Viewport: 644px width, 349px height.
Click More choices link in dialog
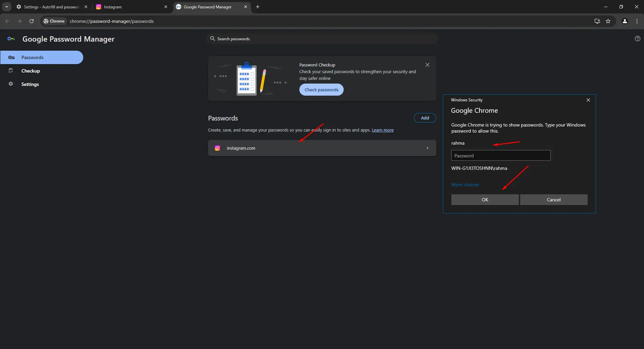point(465,185)
